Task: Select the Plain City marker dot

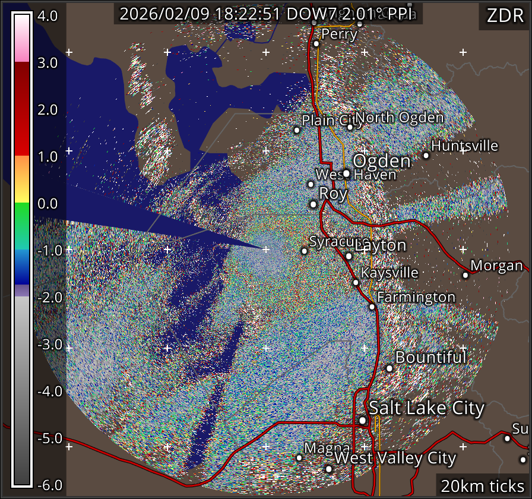Action: tap(297, 130)
